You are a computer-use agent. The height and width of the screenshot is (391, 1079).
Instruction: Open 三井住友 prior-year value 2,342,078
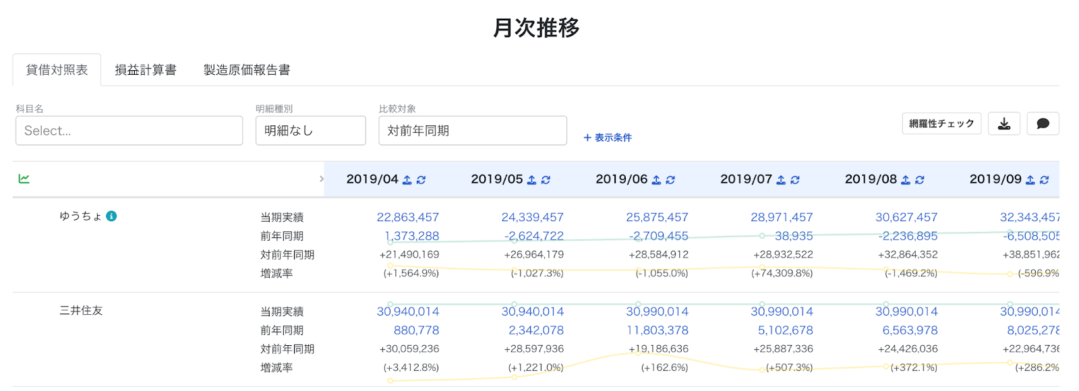coord(536,330)
